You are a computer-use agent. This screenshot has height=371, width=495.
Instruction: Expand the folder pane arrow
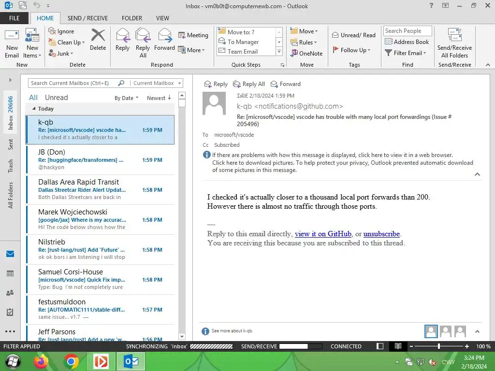click(x=10, y=80)
